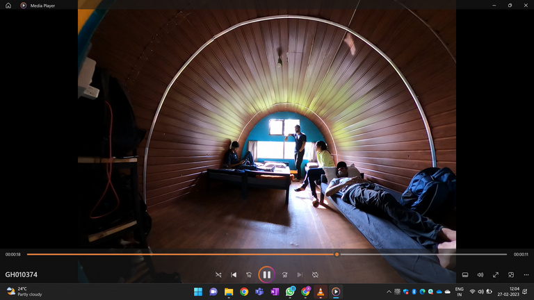Screen dimensions: 534x300
Task: Click the remaining time 00:00:11
Action: tap(521, 254)
